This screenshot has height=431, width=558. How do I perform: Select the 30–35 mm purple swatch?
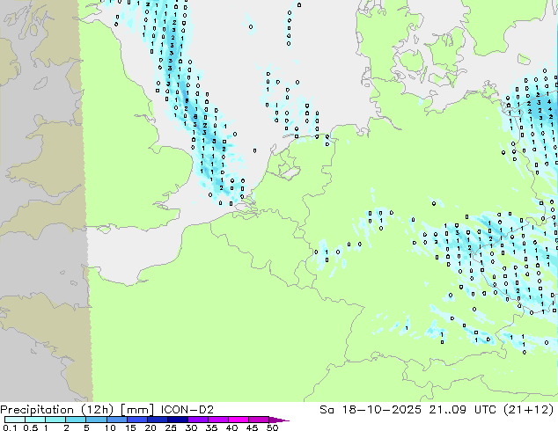197,420
